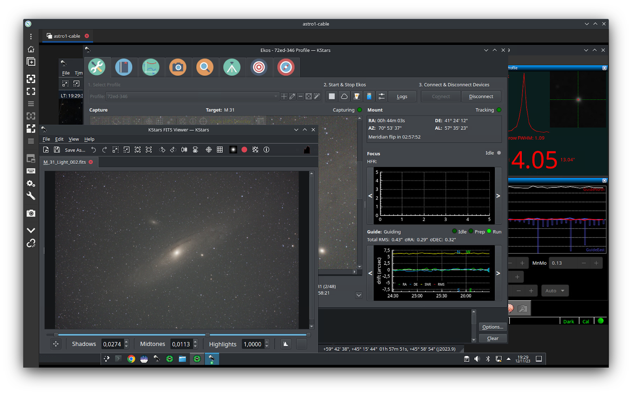Toggle the histogram button beside Highlights
This screenshot has width=632, height=395.
(x=286, y=344)
